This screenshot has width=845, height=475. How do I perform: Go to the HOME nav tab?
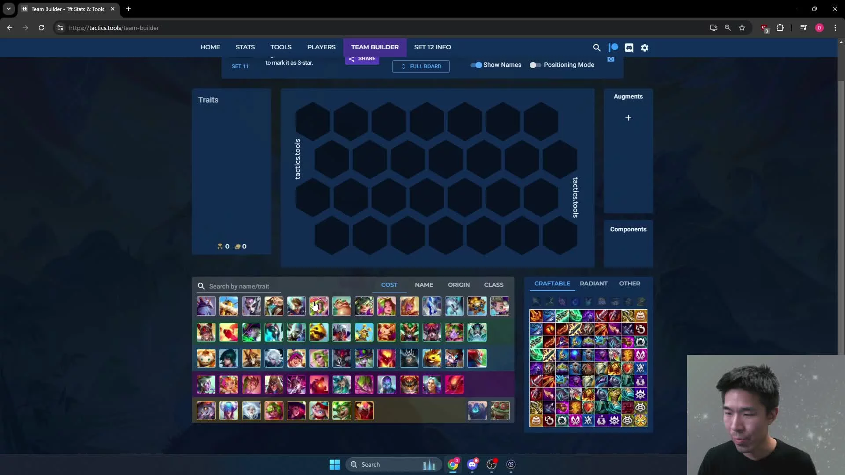pyautogui.click(x=210, y=47)
